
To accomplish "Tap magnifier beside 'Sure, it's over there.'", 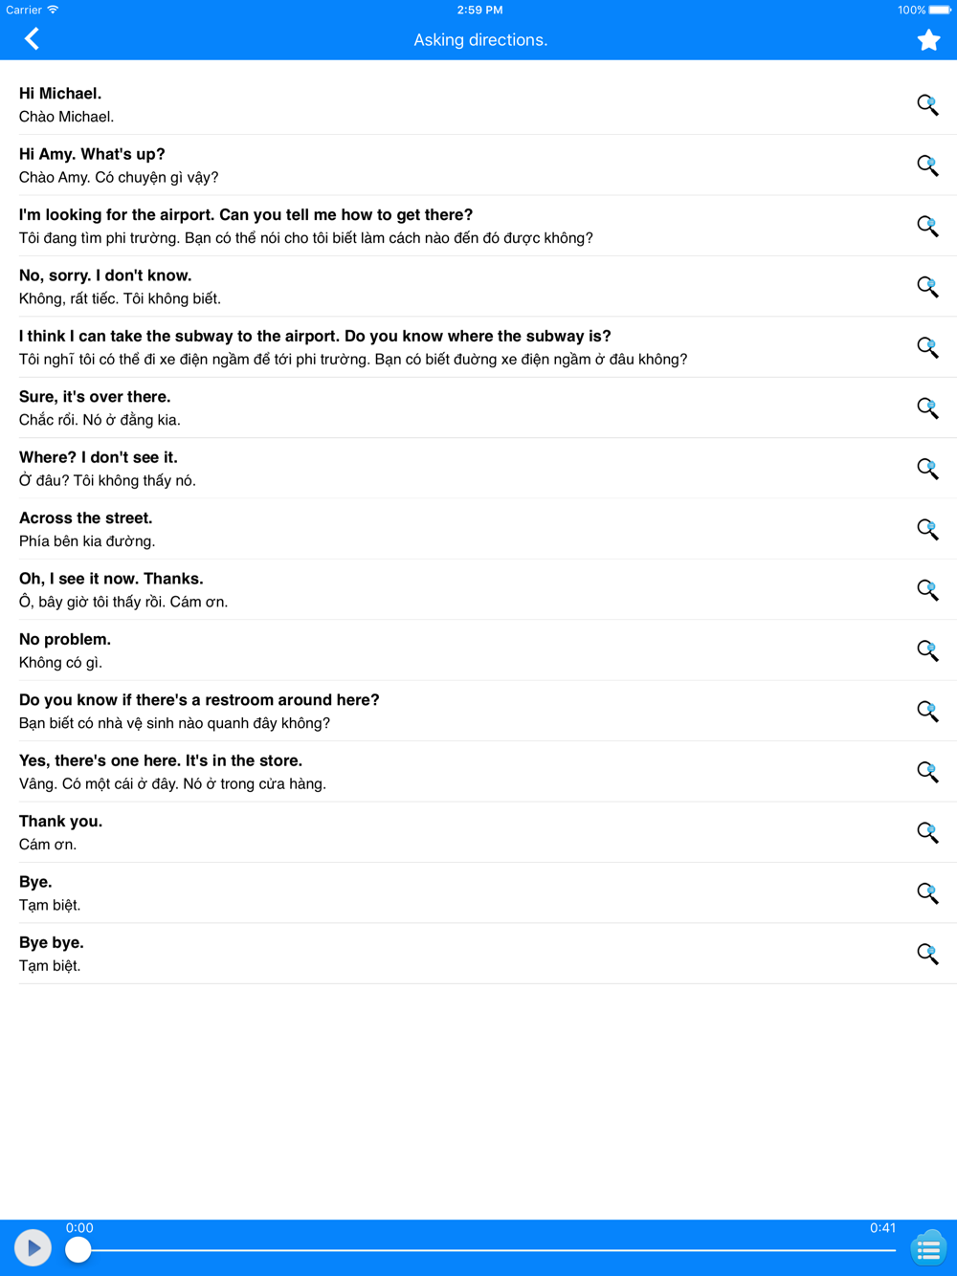I will pos(927,407).
